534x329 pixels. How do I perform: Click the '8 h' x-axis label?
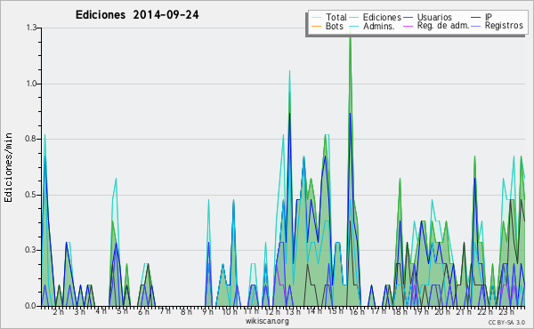click(186, 312)
